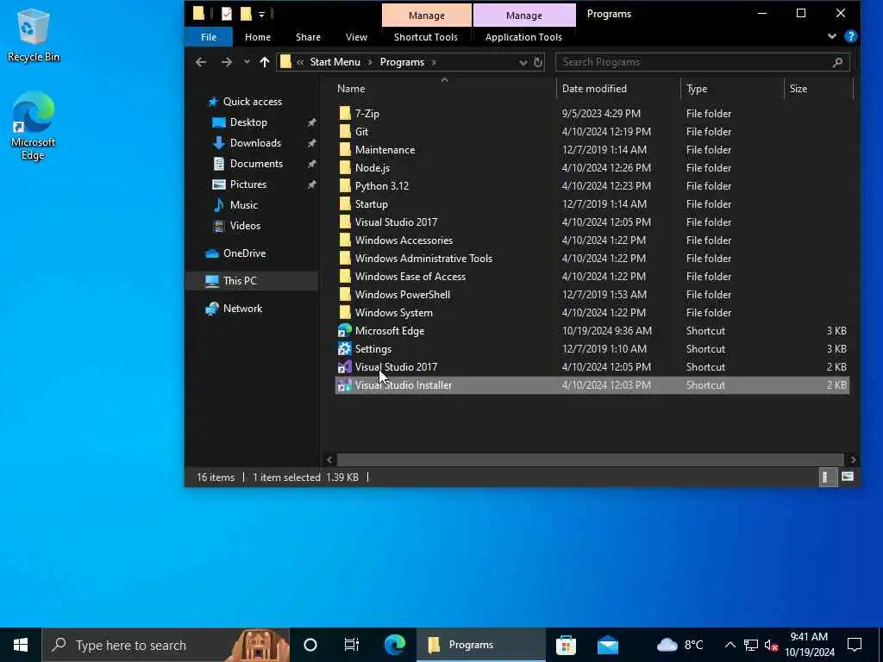Screen dimensions: 883x662
Task: Go back using the Back arrow
Action: (x=201, y=62)
